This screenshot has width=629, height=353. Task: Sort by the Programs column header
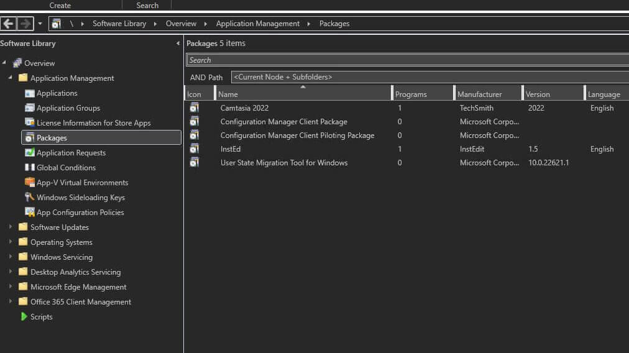coord(423,94)
